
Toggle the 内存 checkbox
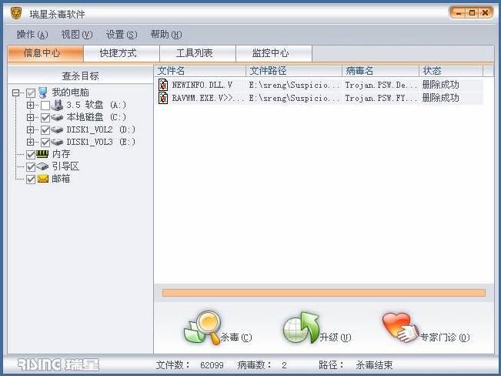pos(31,155)
